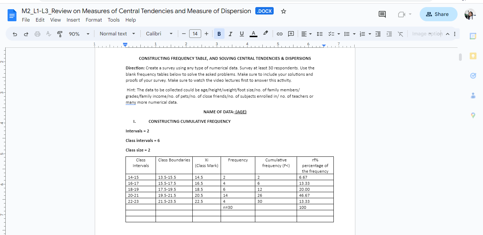Open the Maps side panel icon
The width and height of the screenshot is (483, 235).
click(x=473, y=115)
